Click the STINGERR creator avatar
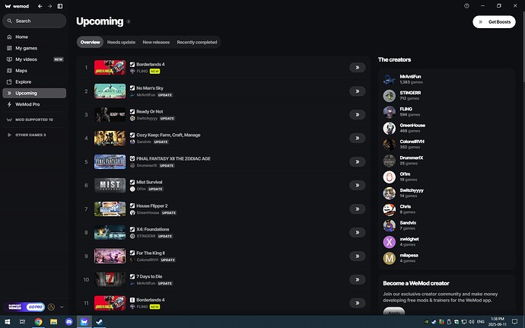Screen dimensions: 525x328 pos(390,95)
